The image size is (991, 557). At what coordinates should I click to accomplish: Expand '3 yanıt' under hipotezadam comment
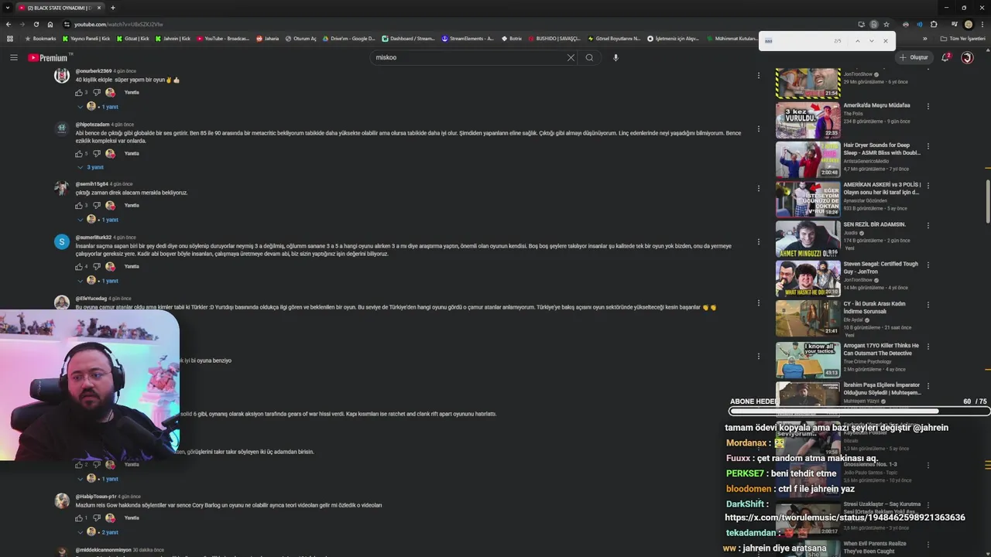pyautogui.click(x=91, y=167)
